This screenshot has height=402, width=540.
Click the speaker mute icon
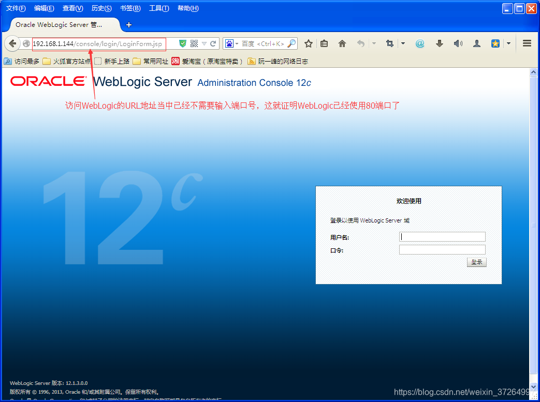[458, 43]
